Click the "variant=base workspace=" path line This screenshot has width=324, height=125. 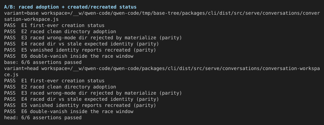(162, 13)
